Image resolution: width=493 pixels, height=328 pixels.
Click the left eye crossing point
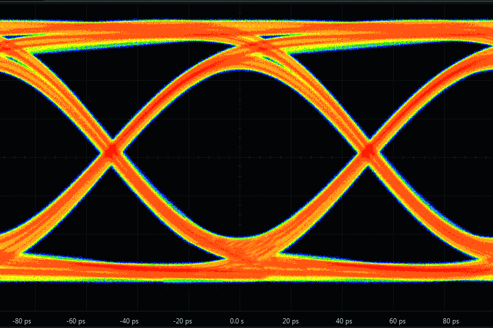click(x=110, y=151)
